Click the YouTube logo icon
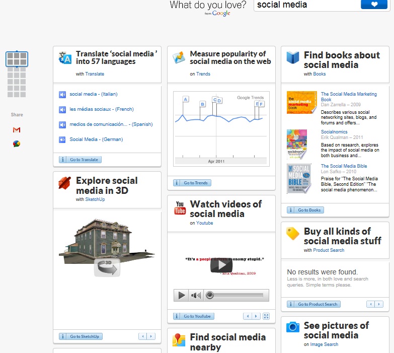Screen dimensions: 394x353 point(180,208)
